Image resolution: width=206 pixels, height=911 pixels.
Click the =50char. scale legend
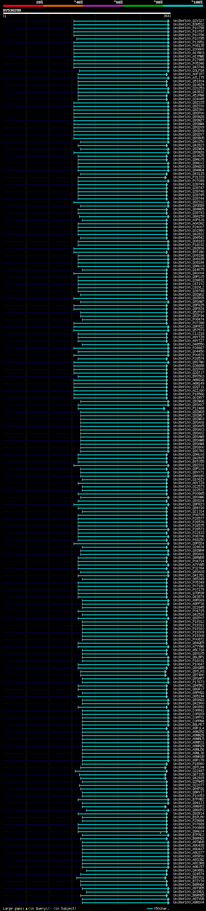tap(158, 908)
